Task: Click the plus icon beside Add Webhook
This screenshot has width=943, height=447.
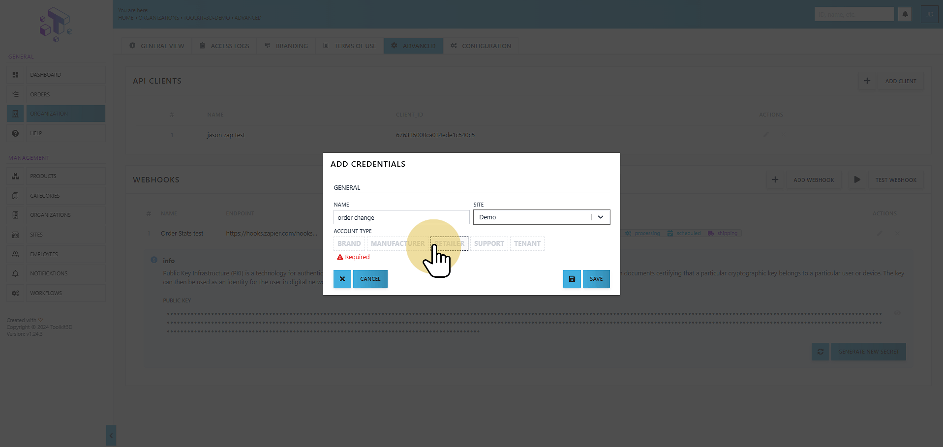Action: point(775,180)
